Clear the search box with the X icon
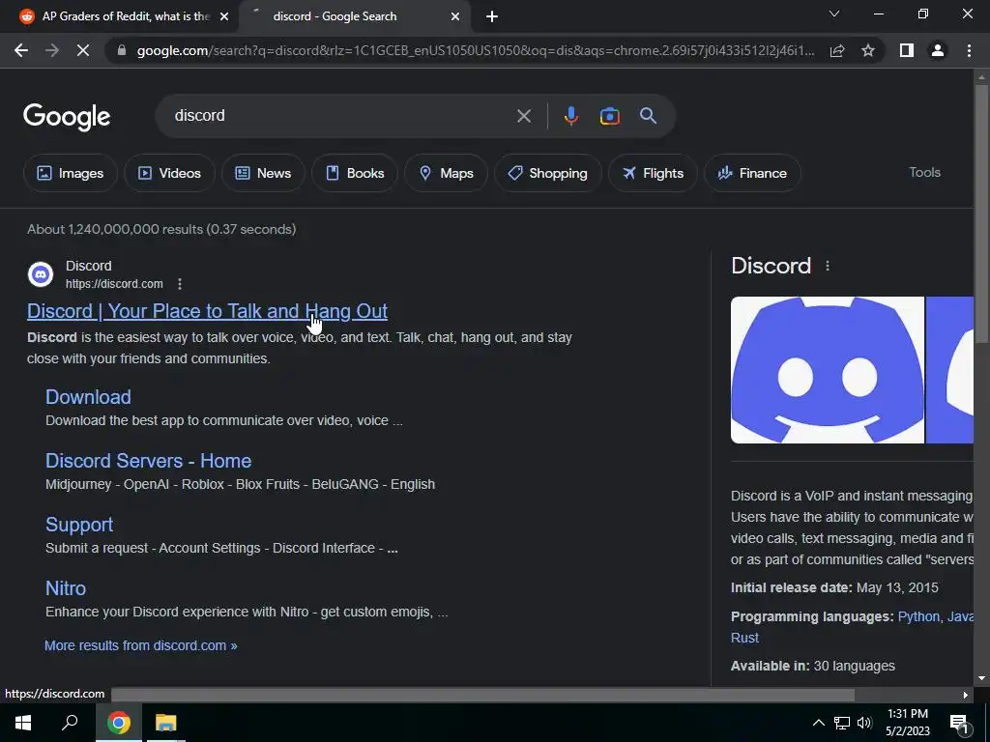The image size is (990, 742). [x=523, y=116]
